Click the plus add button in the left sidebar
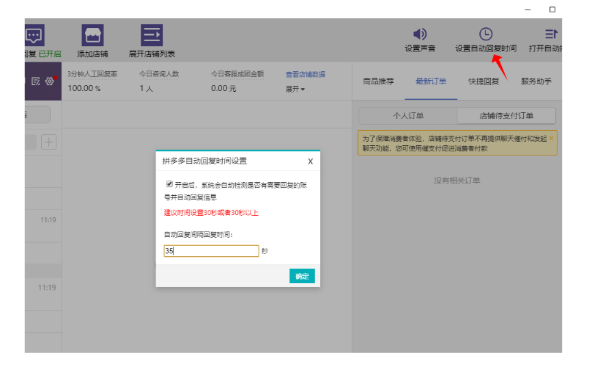This screenshot has width=589, height=376. (49, 142)
